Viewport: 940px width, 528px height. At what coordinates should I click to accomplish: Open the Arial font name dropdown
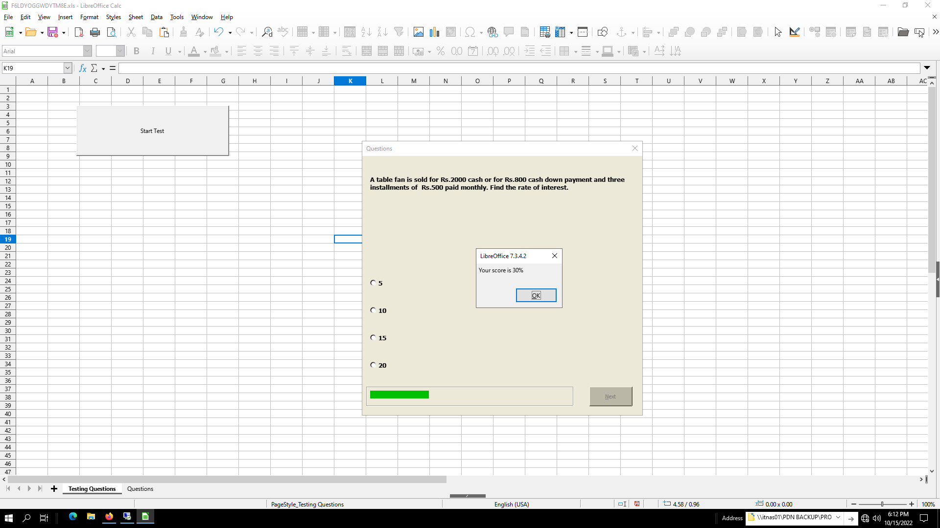tap(87, 50)
